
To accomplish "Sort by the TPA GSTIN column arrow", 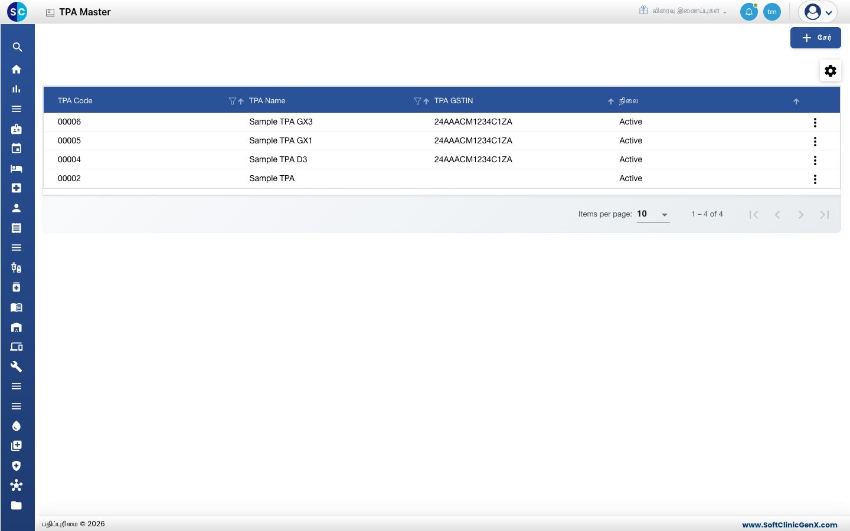I will pyautogui.click(x=611, y=101).
